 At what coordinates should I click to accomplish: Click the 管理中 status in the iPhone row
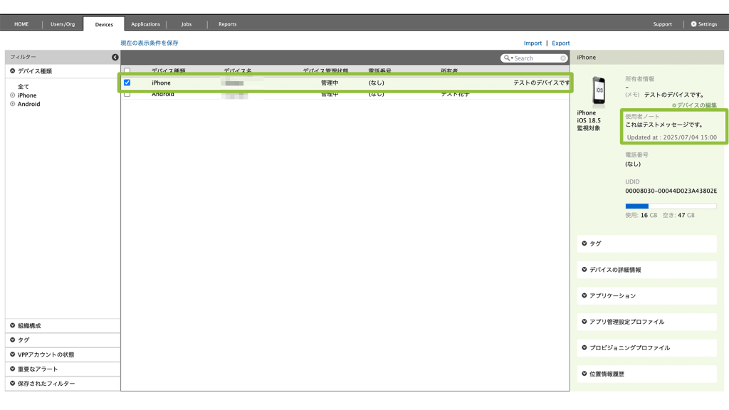click(x=330, y=83)
